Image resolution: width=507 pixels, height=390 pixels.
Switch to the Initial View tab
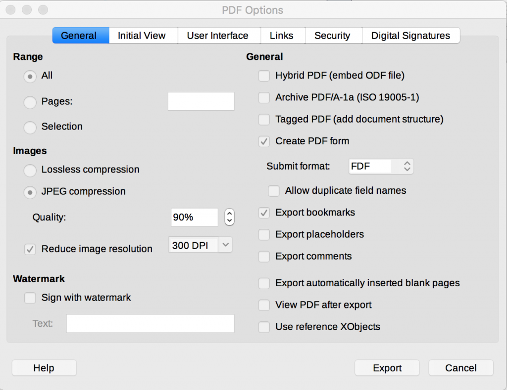click(x=143, y=35)
